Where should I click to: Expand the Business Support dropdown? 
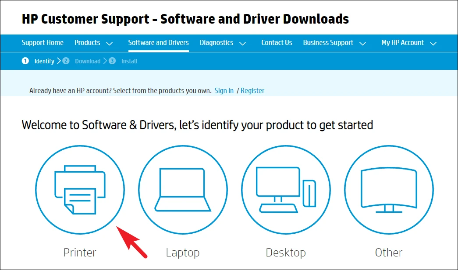coord(334,43)
